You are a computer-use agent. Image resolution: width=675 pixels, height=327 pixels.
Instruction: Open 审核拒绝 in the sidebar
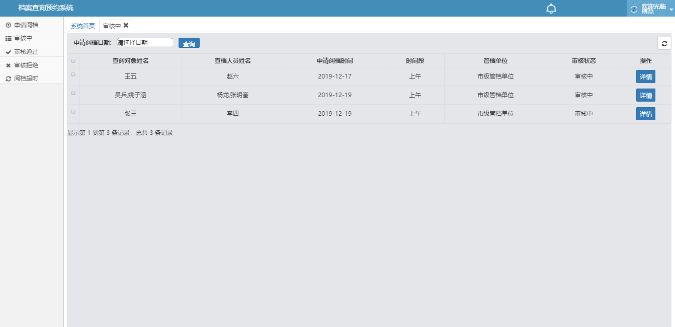(26, 65)
